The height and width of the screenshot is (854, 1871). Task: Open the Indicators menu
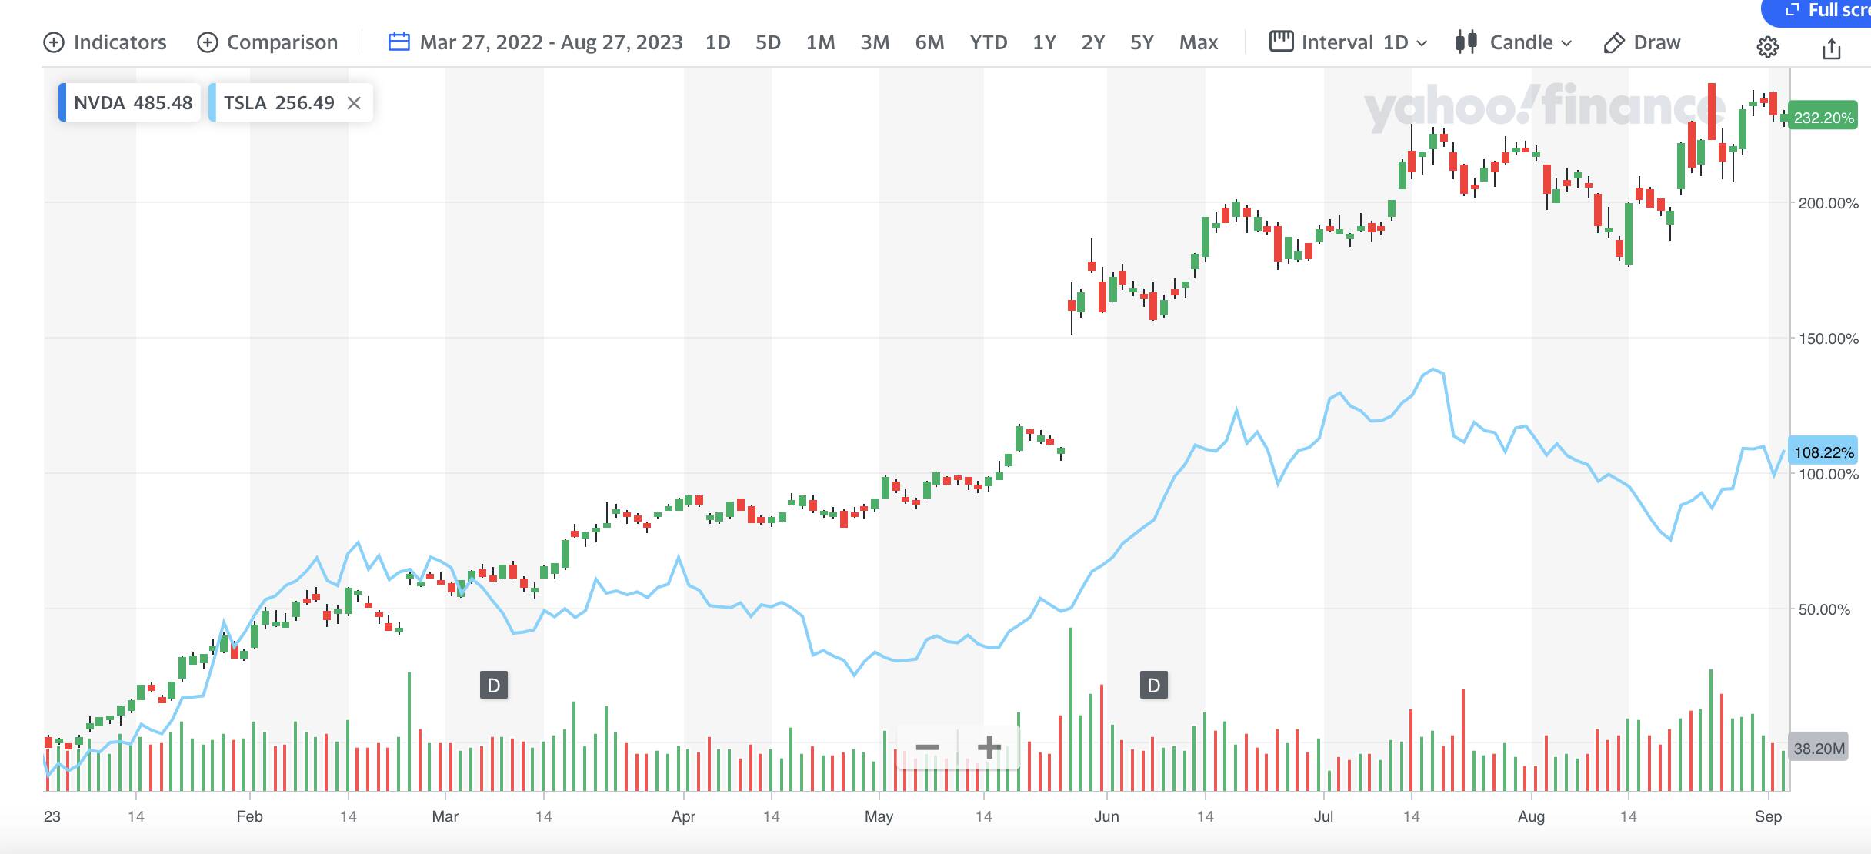coord(105,42)
